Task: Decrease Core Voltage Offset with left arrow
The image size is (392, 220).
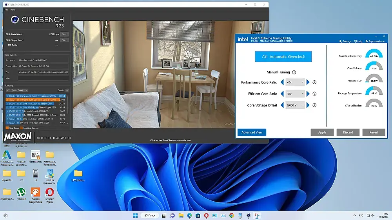Action: (x=282, y=105)
